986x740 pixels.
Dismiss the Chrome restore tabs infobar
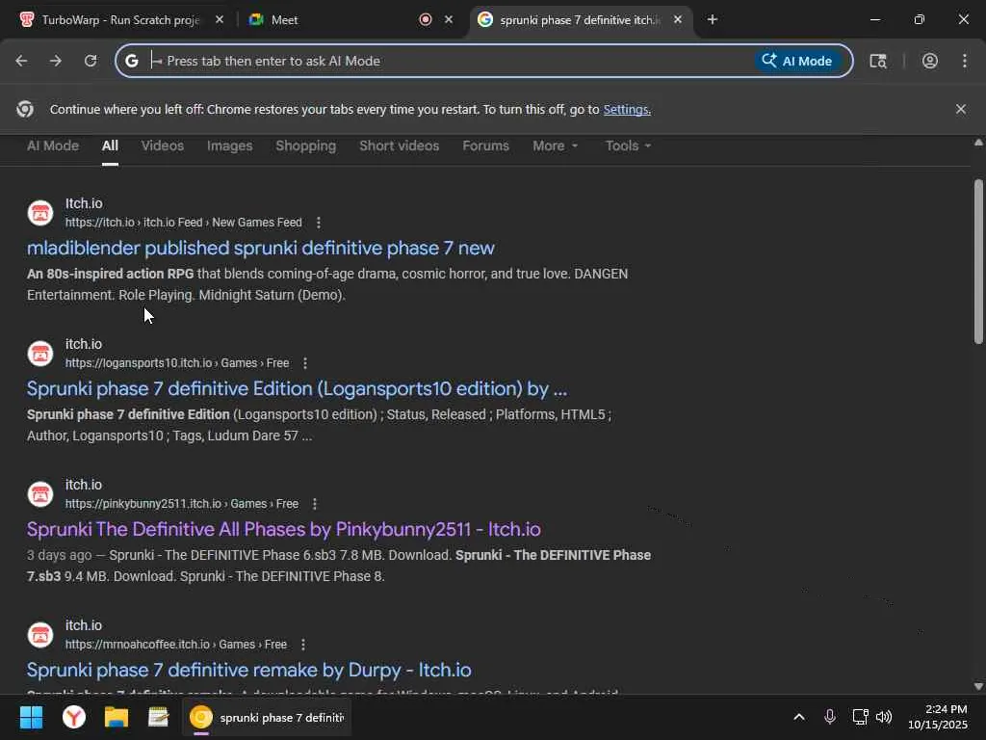point(960,109)
